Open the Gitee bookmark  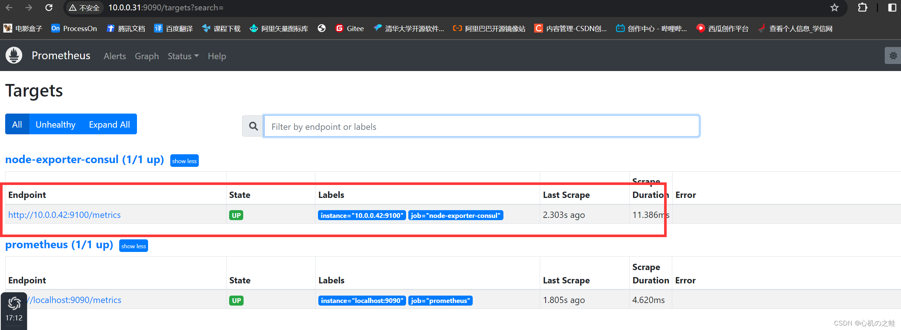tap(349, 28)
